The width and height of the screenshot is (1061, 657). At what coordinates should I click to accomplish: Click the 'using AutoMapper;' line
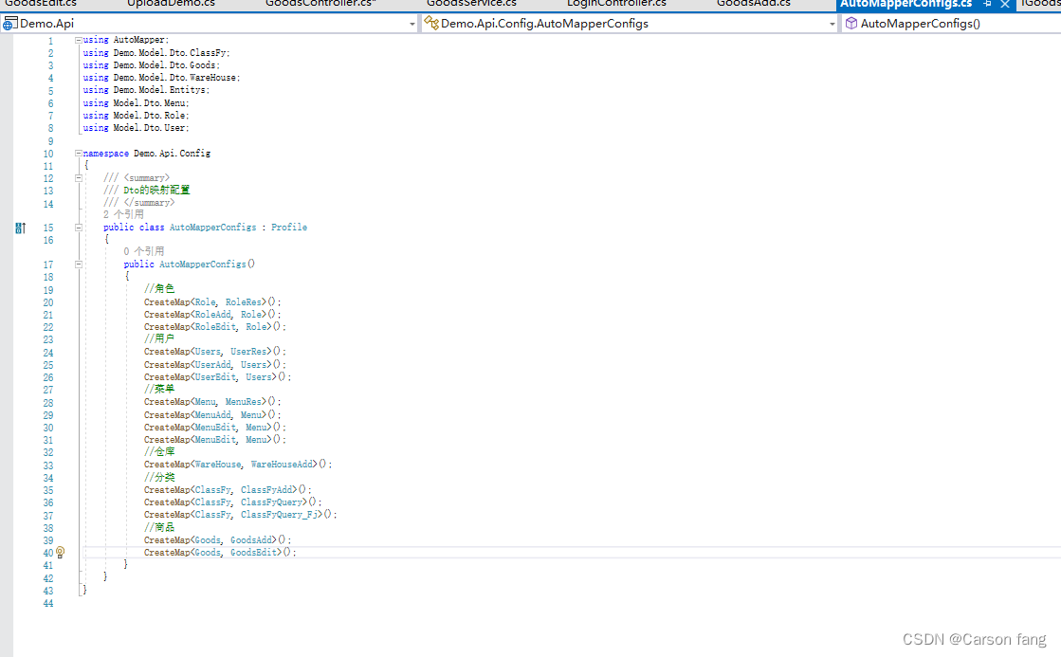[126, 40]
